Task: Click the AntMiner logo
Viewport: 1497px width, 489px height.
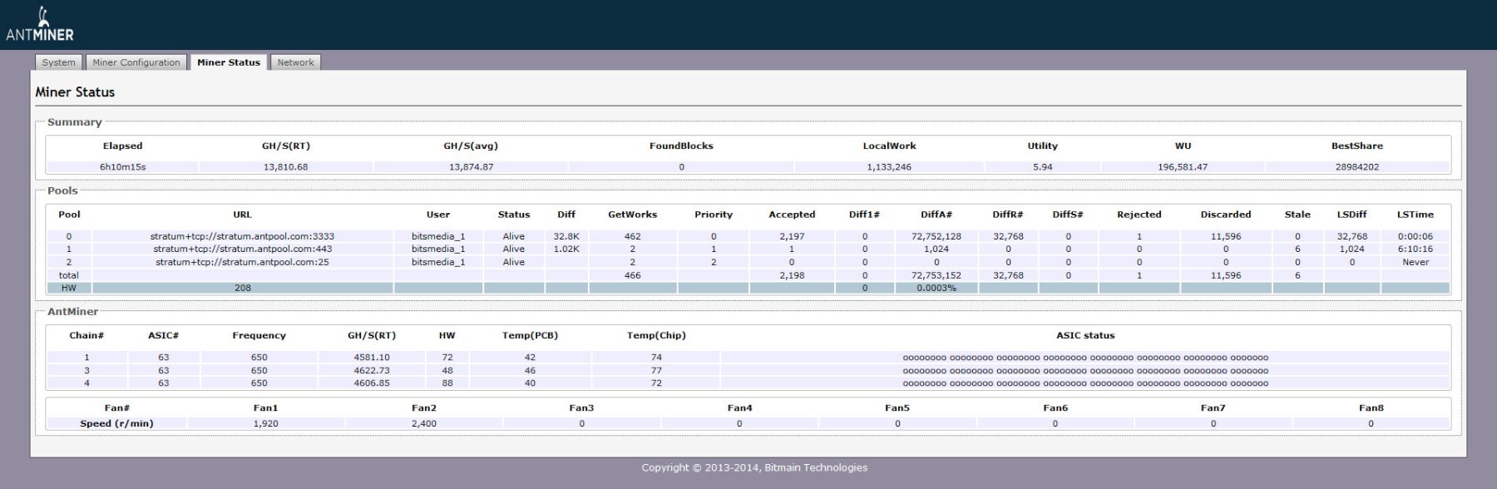Action: tap(39, 25)
